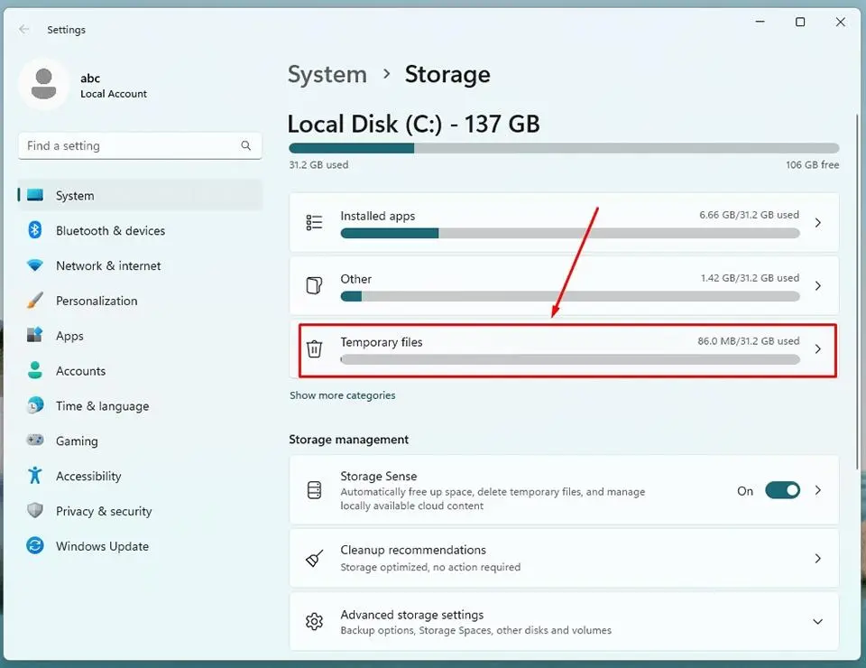This screenshot has width=866, height=668.
Task: Open Storage Sense settings via chevron
Action: click(818, 490)
